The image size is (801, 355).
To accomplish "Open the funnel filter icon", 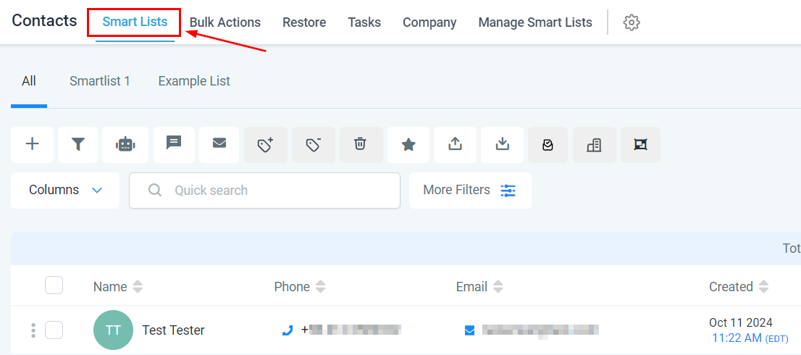I will pyautogui.click(x=78, y=144).
